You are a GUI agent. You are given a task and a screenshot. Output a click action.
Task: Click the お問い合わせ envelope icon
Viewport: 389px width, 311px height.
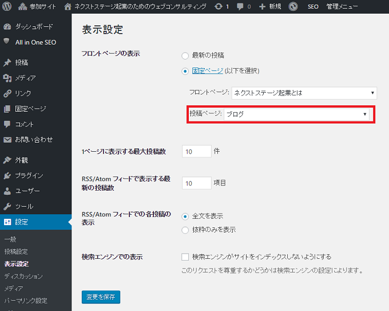pos(7,140)
